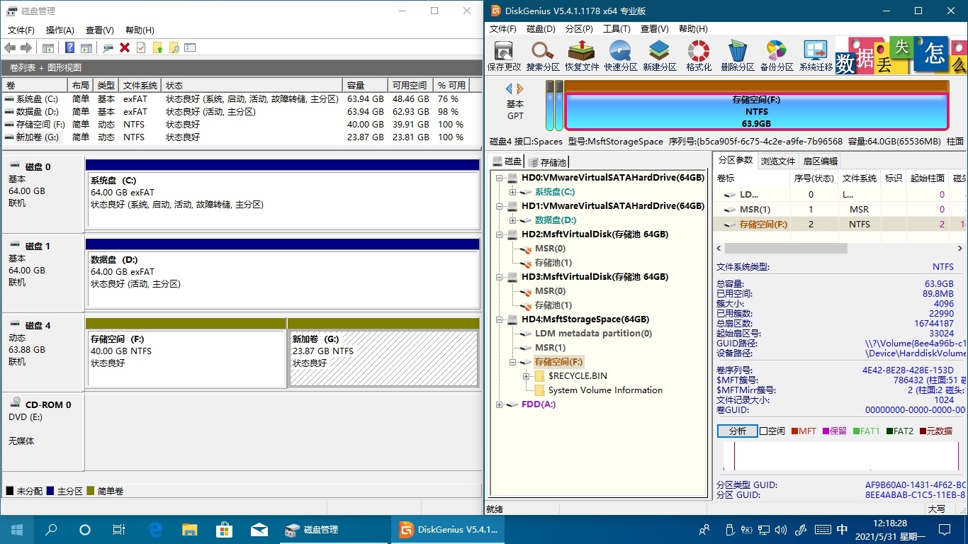Screen dimensions: 968x544
Task: Click folder with green up arrow icon
Action: click(x=157, y=47)
